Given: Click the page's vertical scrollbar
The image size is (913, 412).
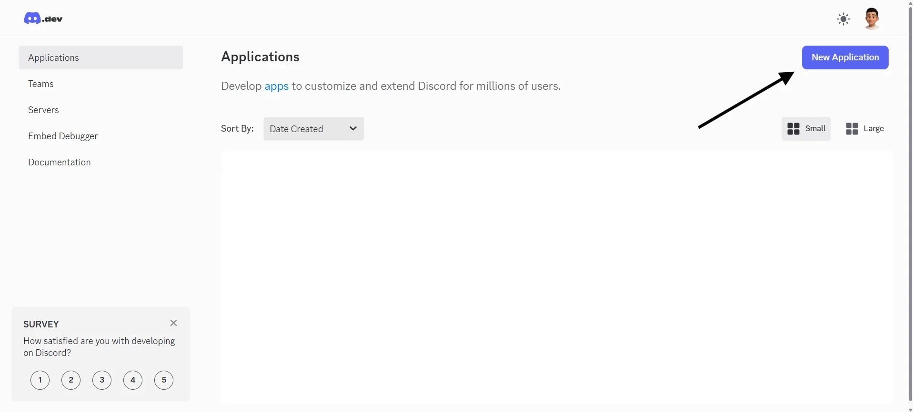Looking at the screenshot, I should coord(910,190).
